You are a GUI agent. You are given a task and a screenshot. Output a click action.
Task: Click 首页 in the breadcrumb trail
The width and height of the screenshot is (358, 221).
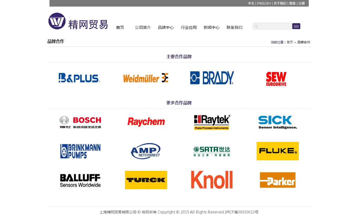point(290,42)
